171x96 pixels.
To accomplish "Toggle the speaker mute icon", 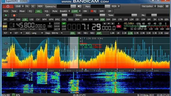I will point(79,6).
